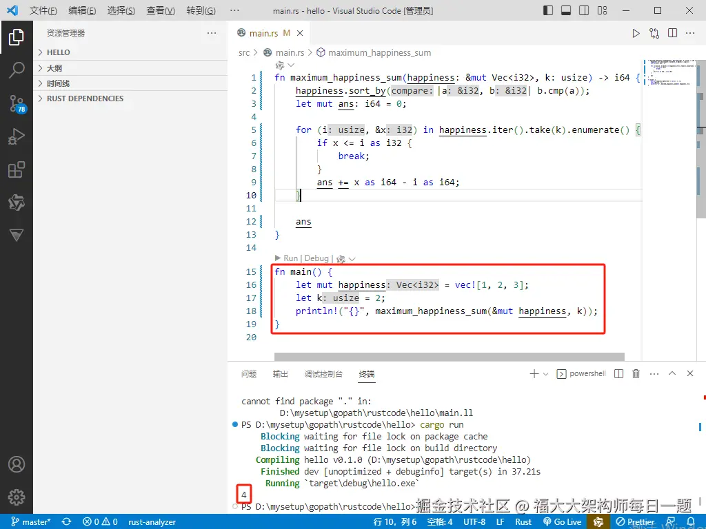Open errors and warnings status indicator
This screenshot has height=529, width=706.
coord(100,522)
